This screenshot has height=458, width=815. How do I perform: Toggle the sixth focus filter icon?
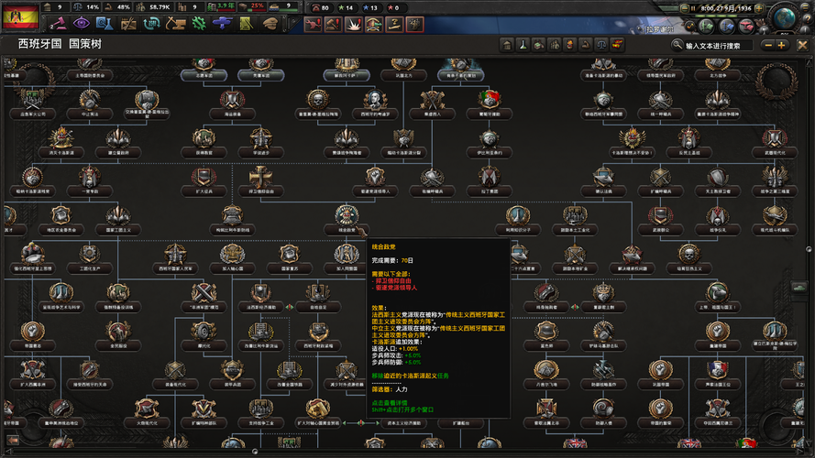(x=585, y=45)
